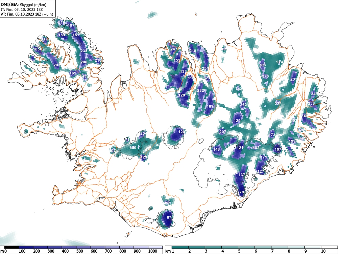The image size is (338, 254).
Task: Click the 'km 1' label at legend start
Action: click(170, 251)
